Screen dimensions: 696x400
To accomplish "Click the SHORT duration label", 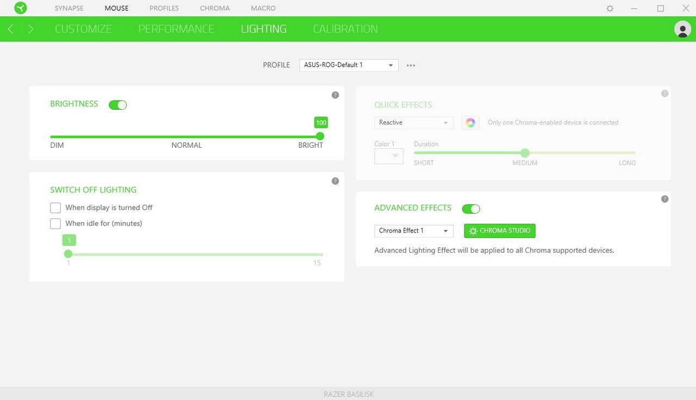I will pos(424,163).
